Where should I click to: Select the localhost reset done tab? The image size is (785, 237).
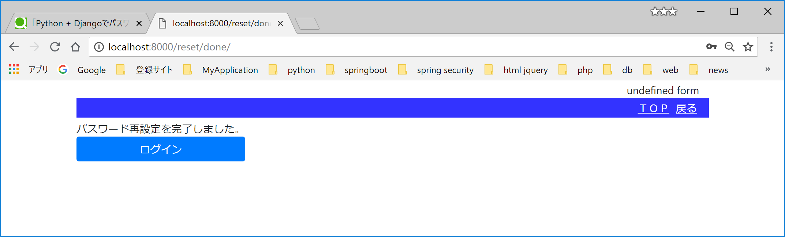(216, 23)
